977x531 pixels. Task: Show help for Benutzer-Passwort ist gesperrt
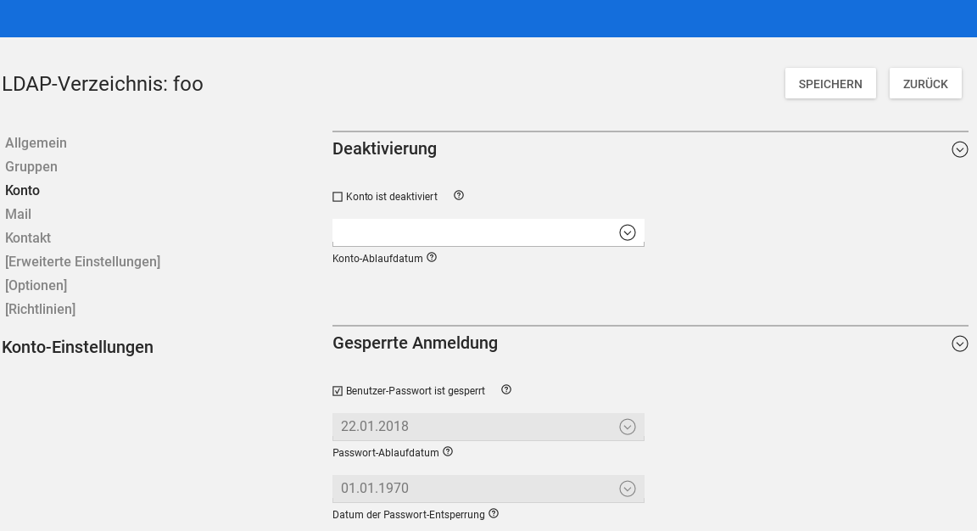(x=506, y=390)
